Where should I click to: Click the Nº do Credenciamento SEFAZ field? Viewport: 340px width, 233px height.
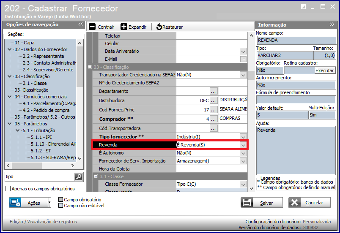point(212,83)
